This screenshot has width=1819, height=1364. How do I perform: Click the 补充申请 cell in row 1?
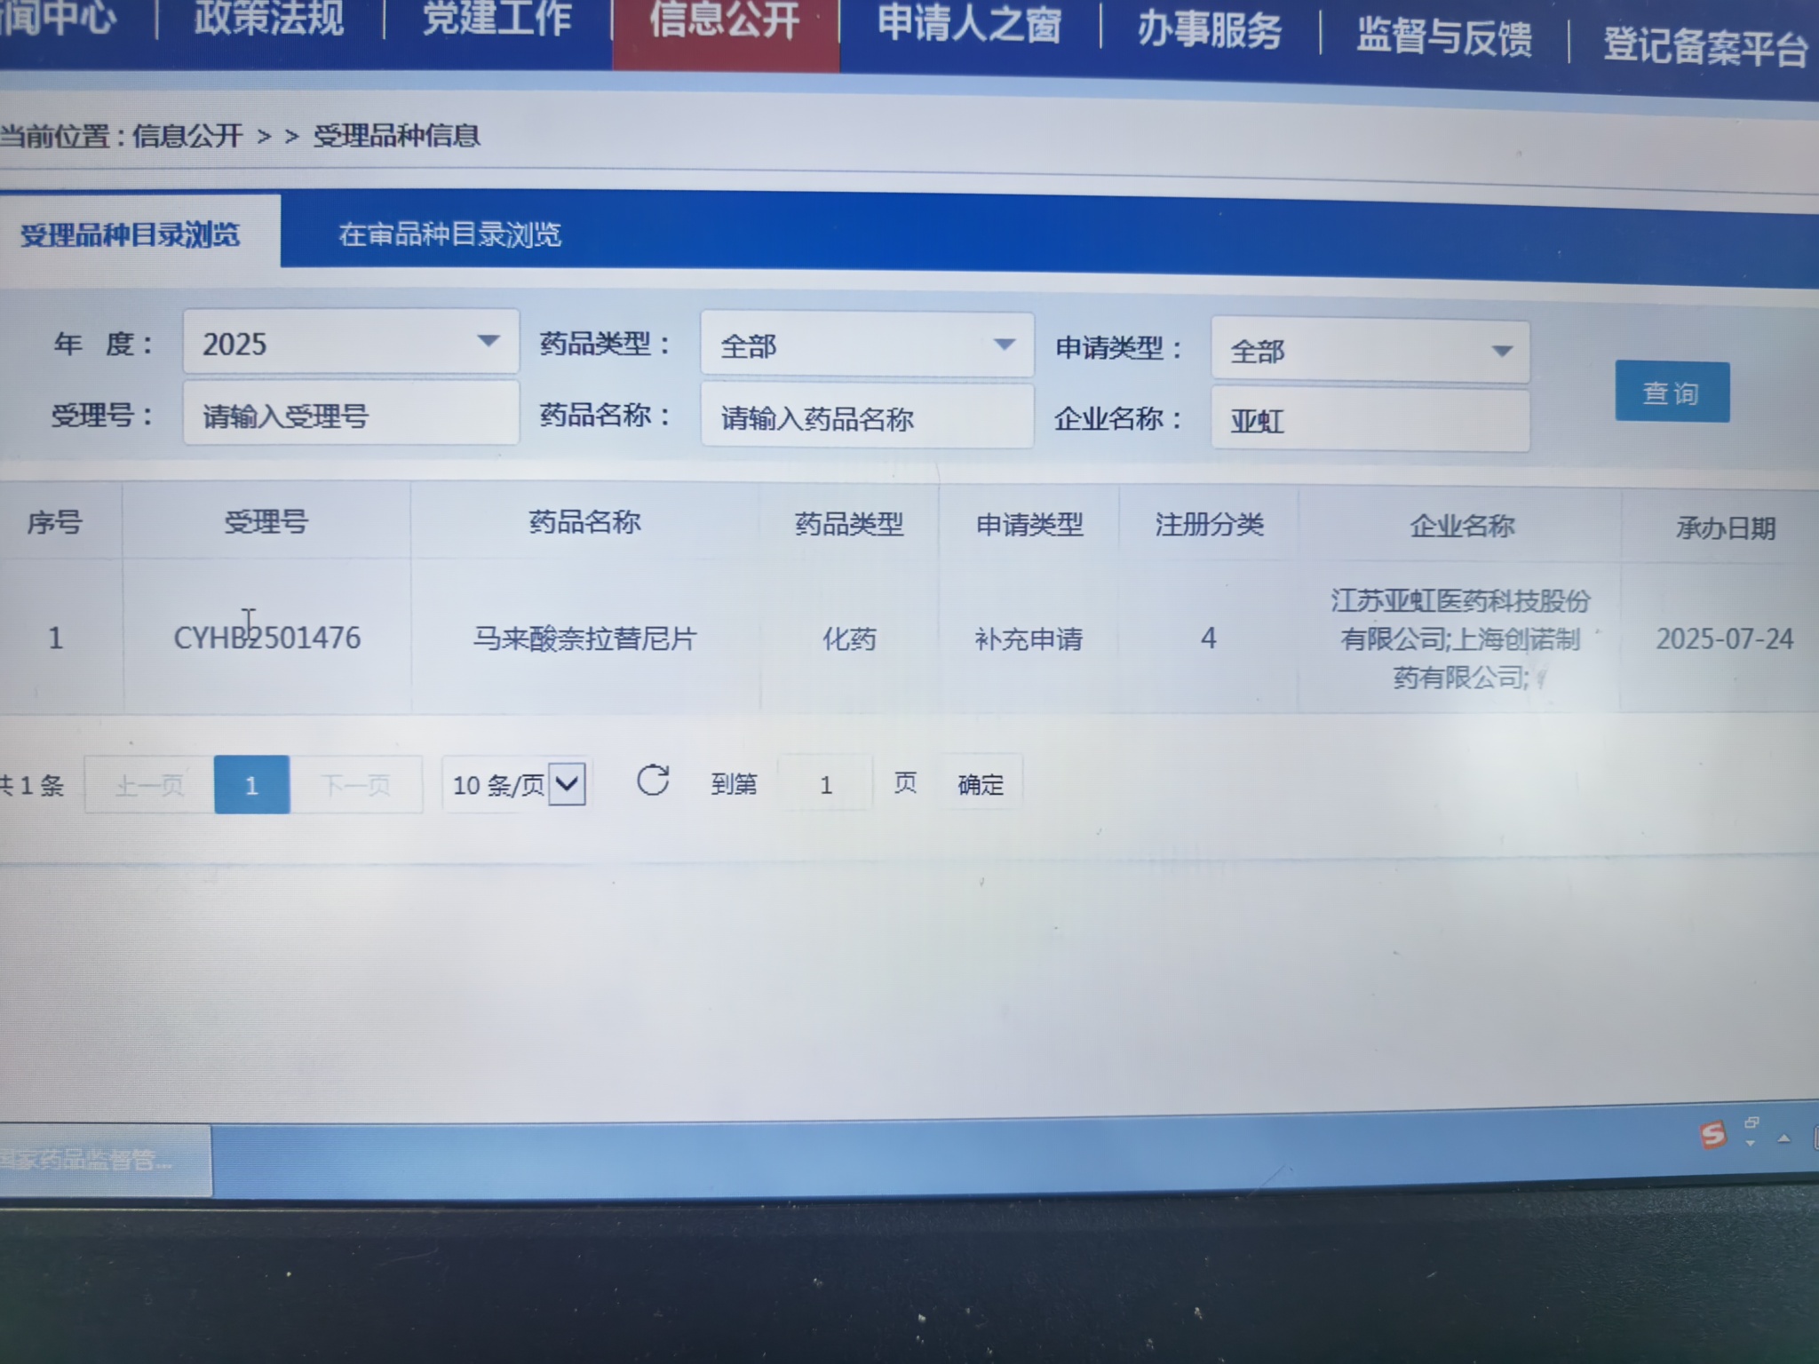pos(1029,638)
